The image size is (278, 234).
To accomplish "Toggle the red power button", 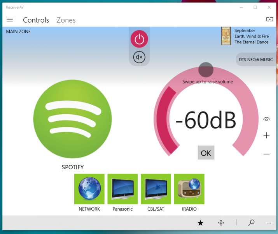I will click(139, 39).
